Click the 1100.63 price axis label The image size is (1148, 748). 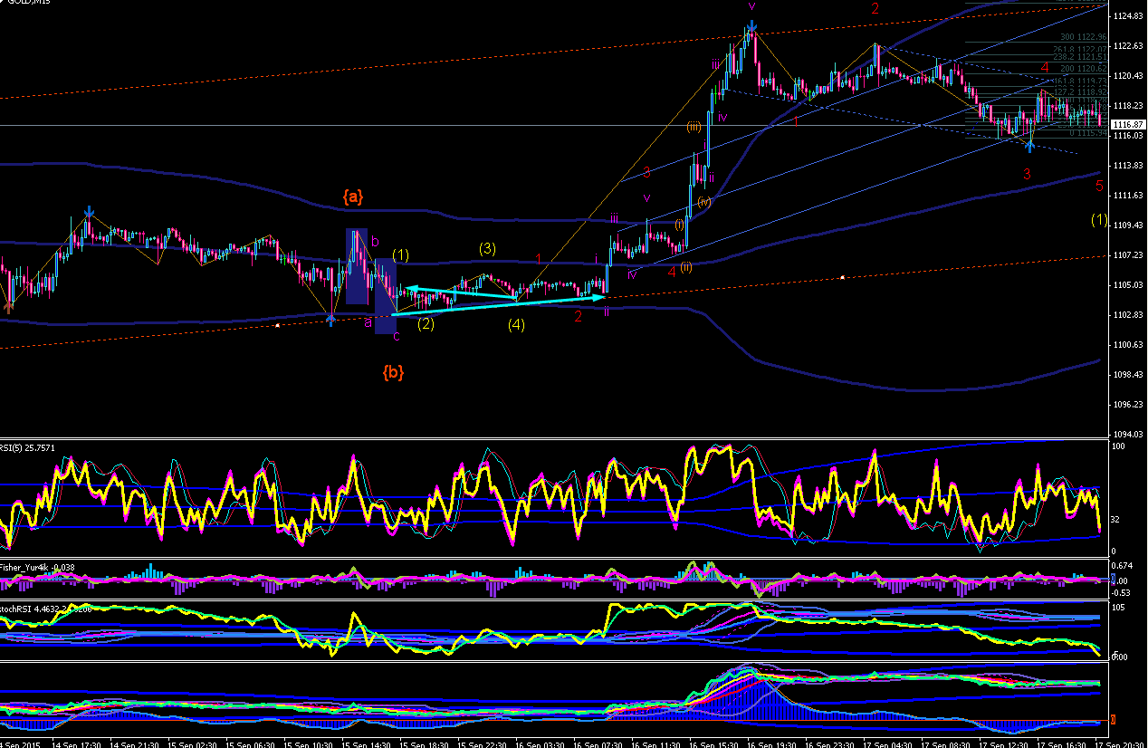tap(1128, 345)
